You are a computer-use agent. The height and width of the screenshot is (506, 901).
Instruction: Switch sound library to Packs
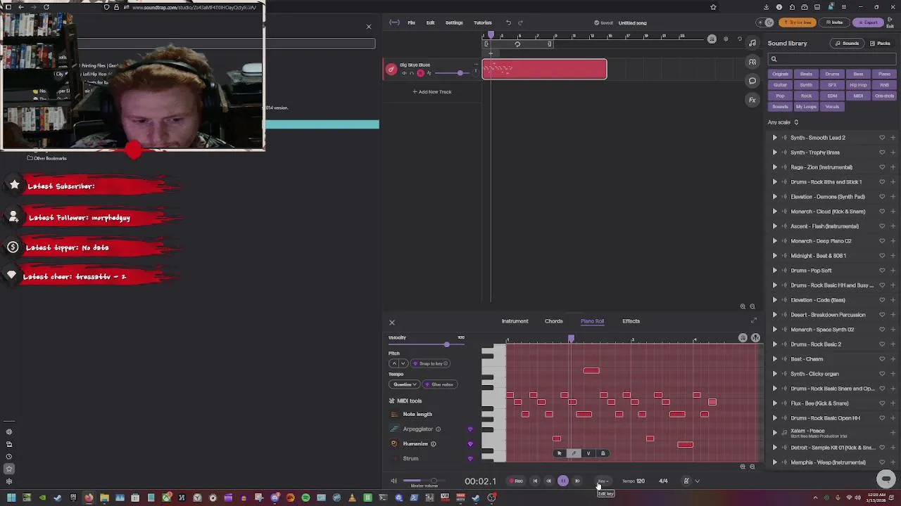(881, 44)
